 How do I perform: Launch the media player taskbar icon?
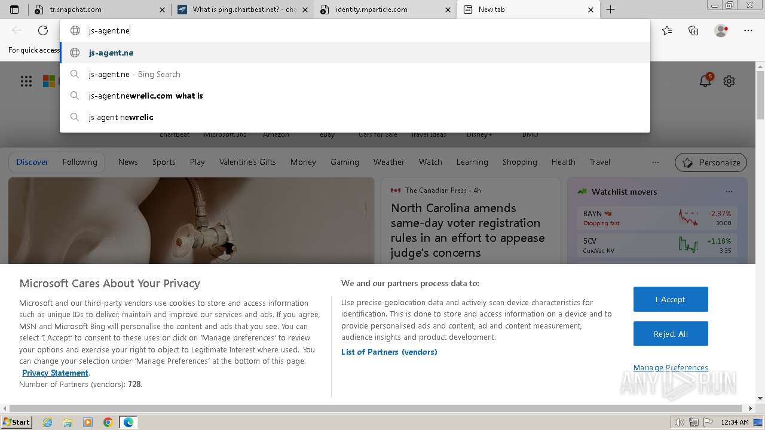(x=88, y=422)
